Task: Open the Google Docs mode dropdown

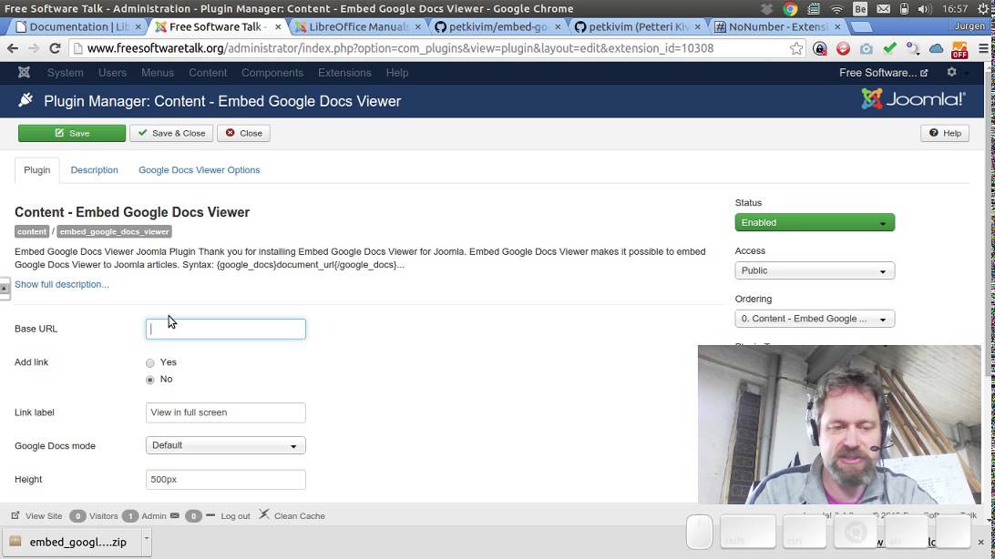Action: click(225, 445)
